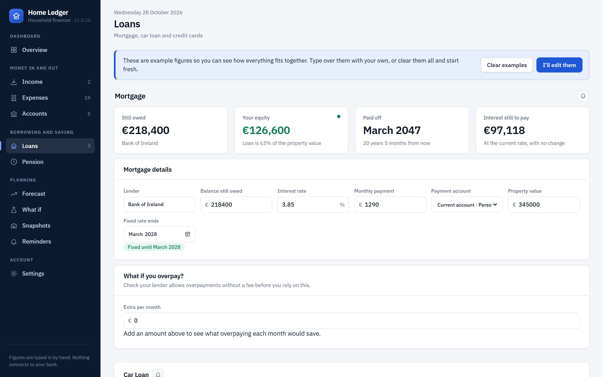
Task: Go to the Forecast page
Action: (50, 194)
